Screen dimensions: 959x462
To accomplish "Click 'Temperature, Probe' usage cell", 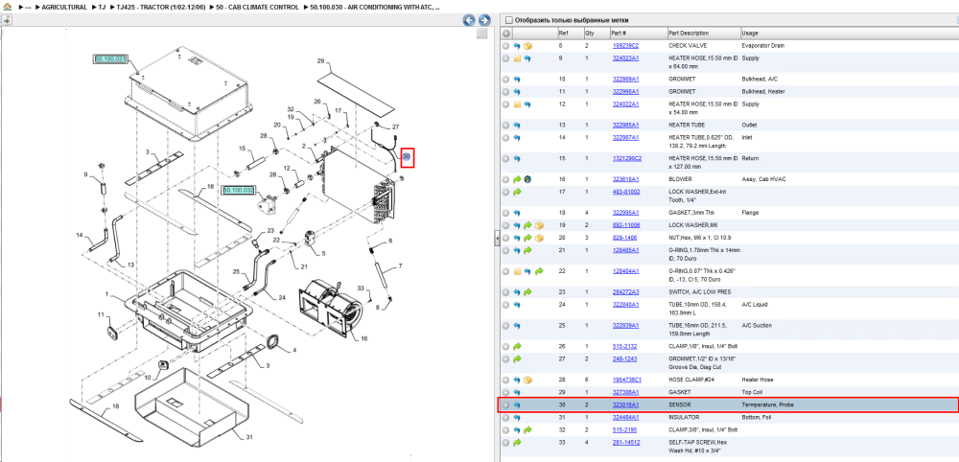I will [767, 405].
